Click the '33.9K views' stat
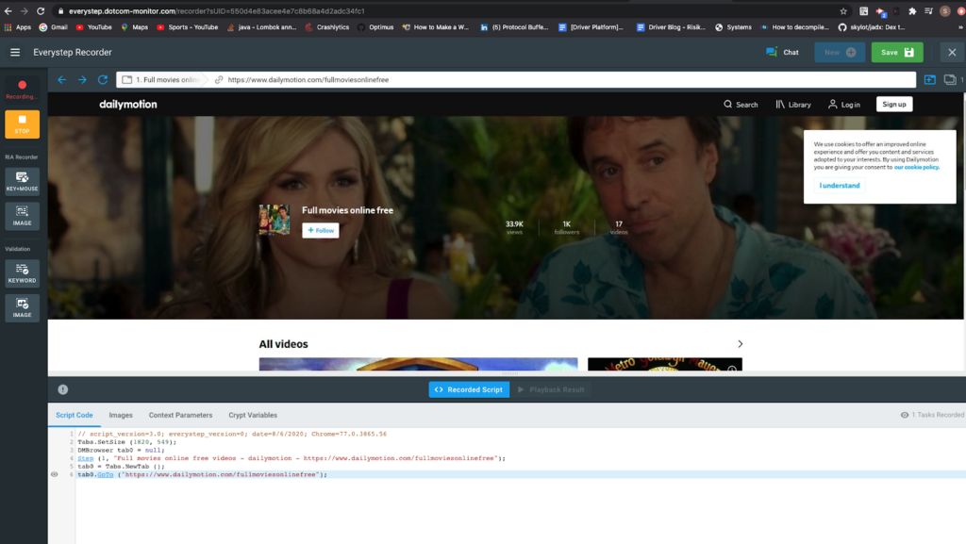Image resolution: width=966 pixels, height=544 pixels. tap(514, 228)
